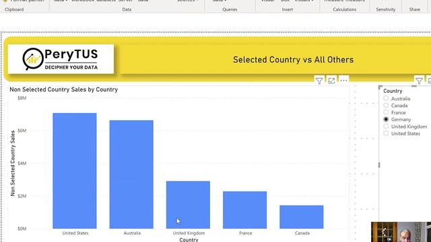Select the 'Selected Country vs All Others' title
Viewport: 431px width, 242px height.
pyautogui.click(x=294, y=60)
